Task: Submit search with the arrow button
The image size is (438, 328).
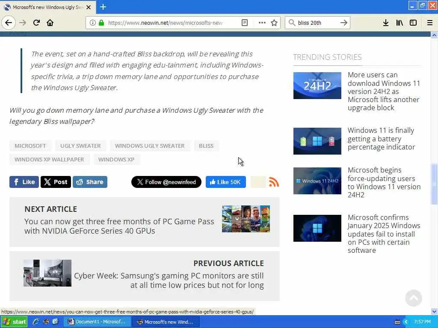Action: (x=344, y=23)
